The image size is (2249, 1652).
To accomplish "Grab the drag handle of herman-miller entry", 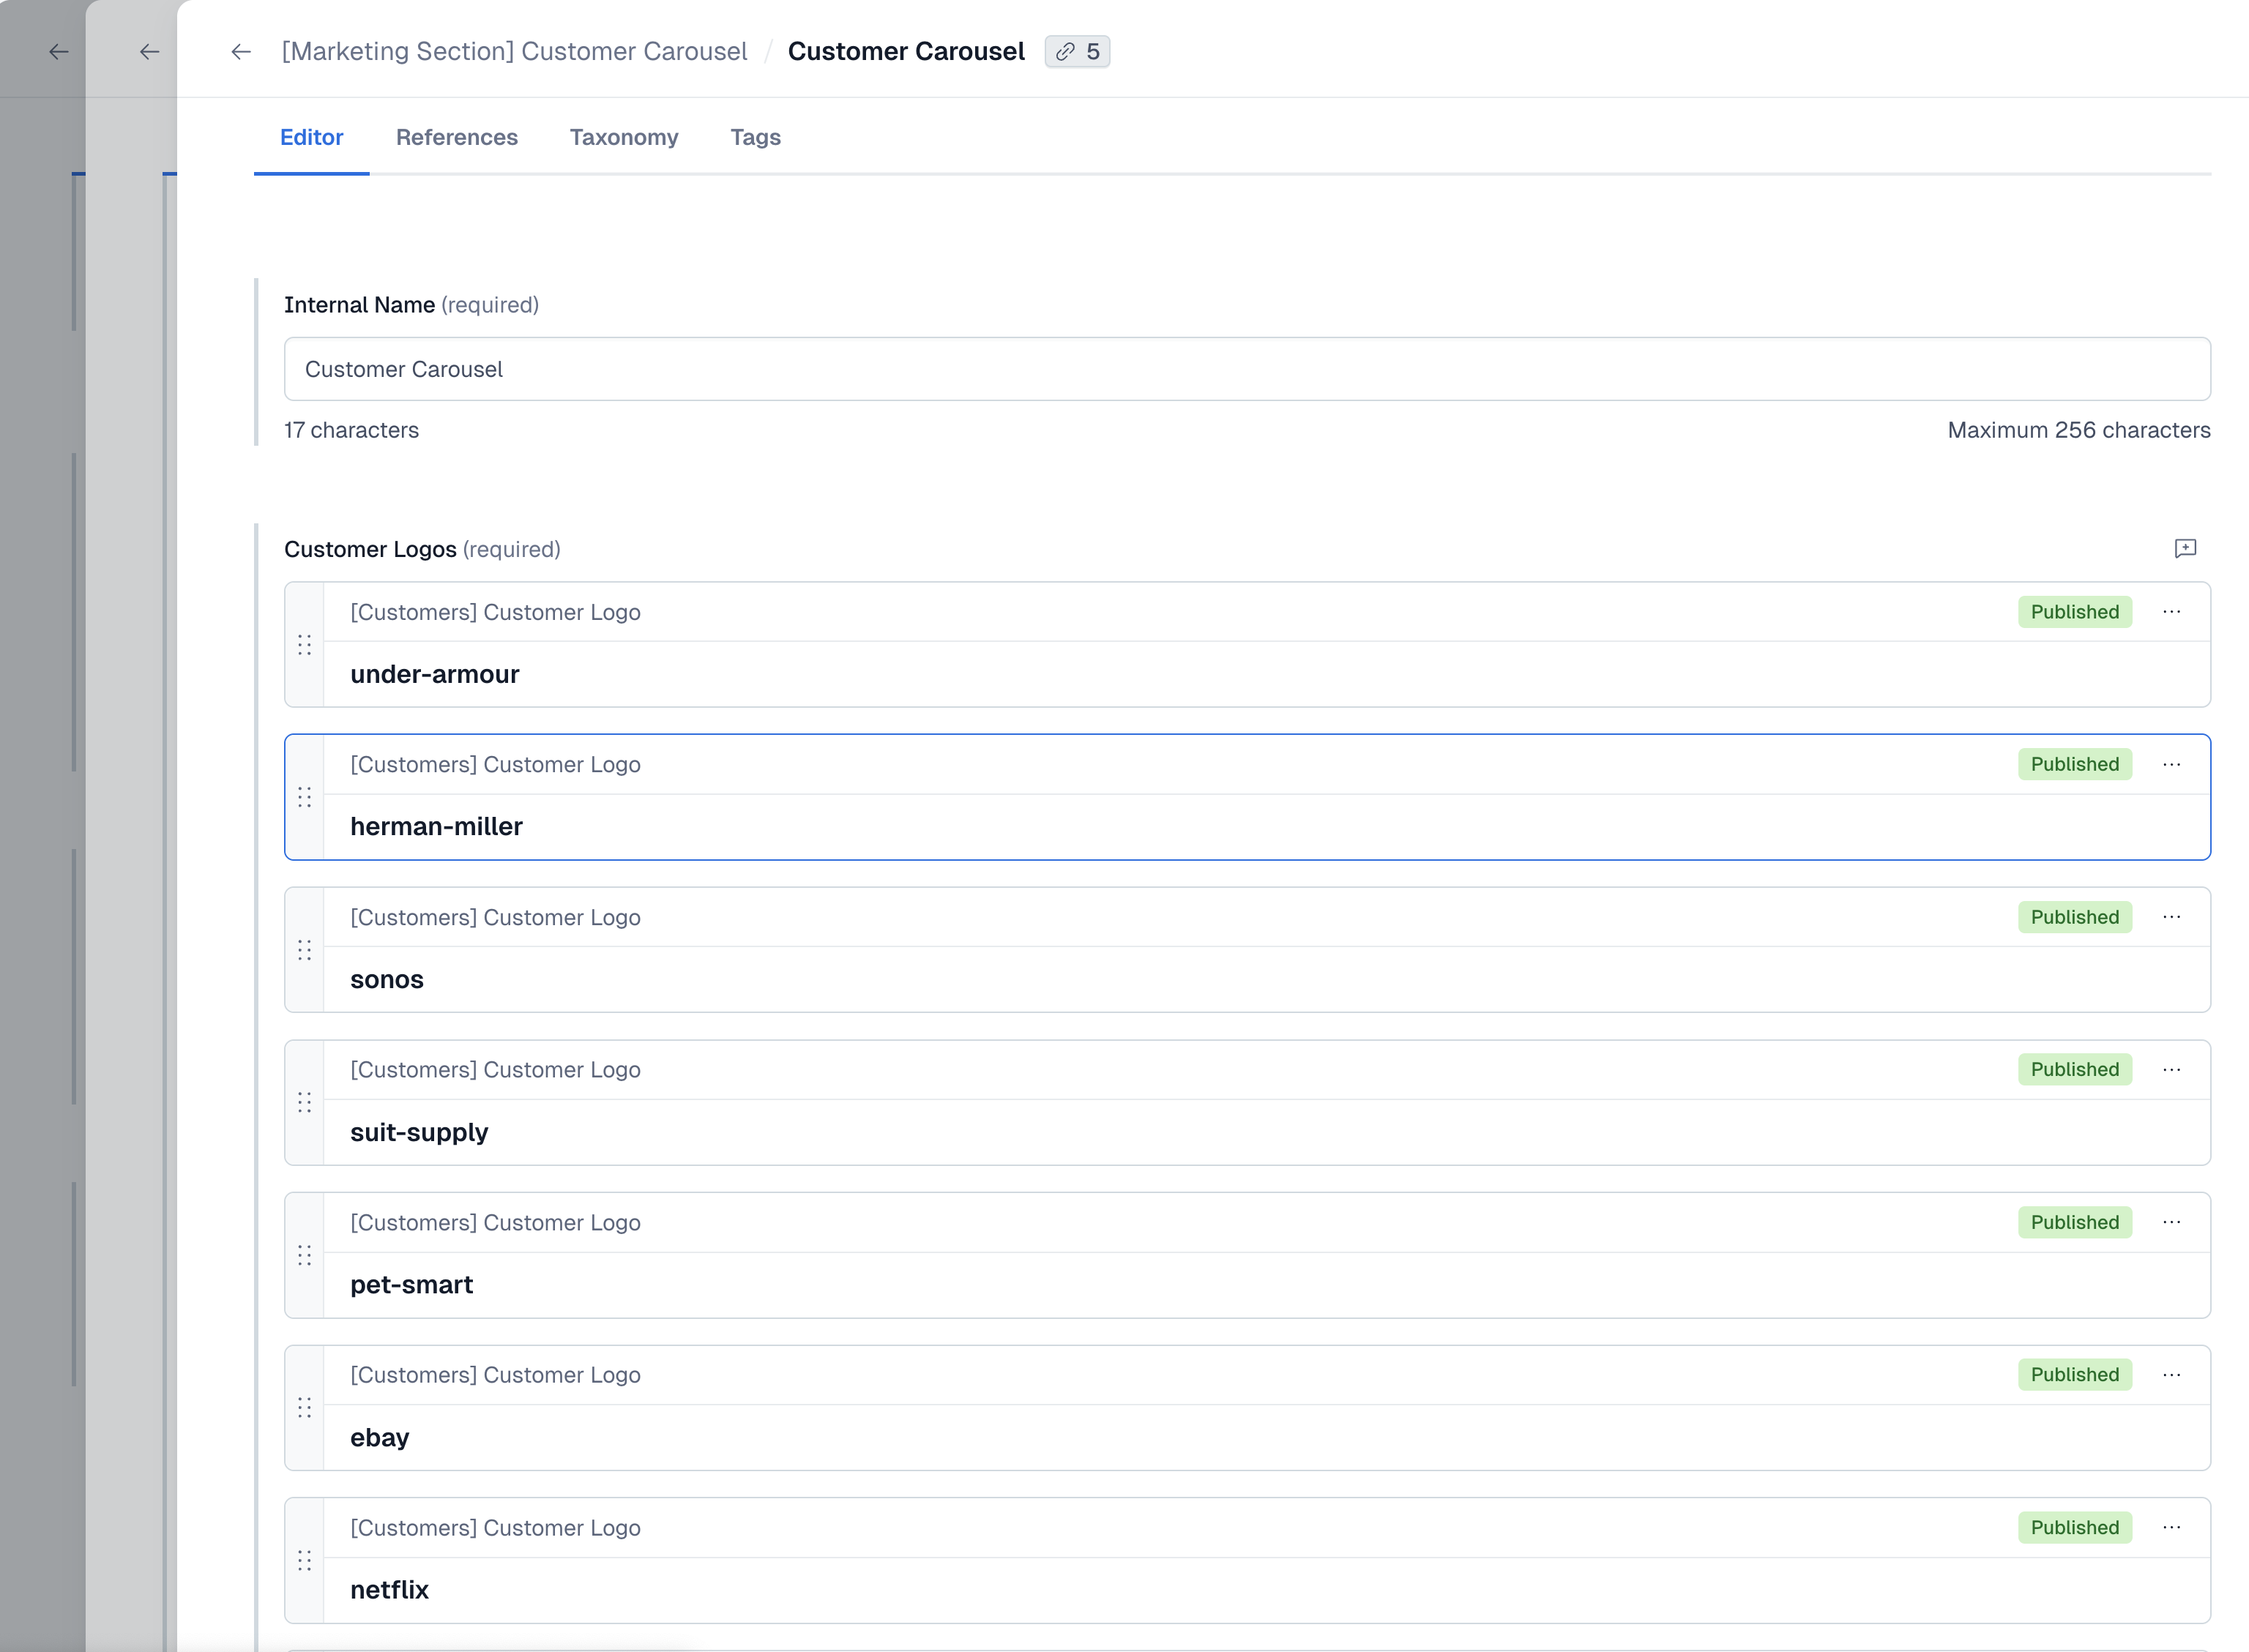I will tap(304, 798).
